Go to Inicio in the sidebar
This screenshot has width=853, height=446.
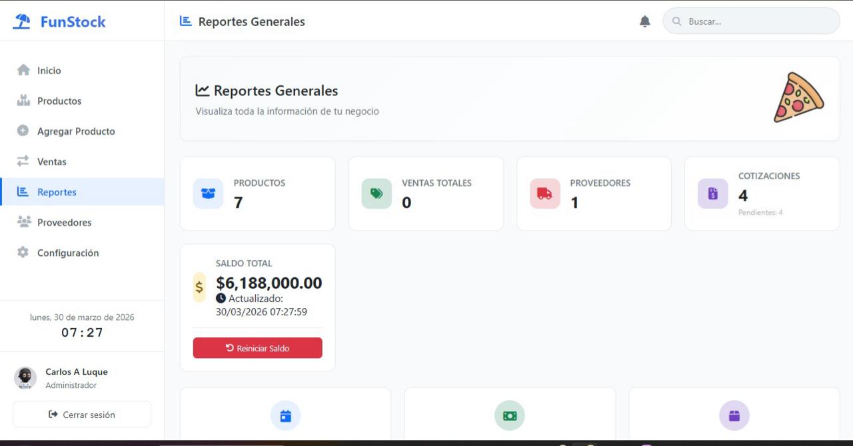pyautogui.click(x=49, y=71)
